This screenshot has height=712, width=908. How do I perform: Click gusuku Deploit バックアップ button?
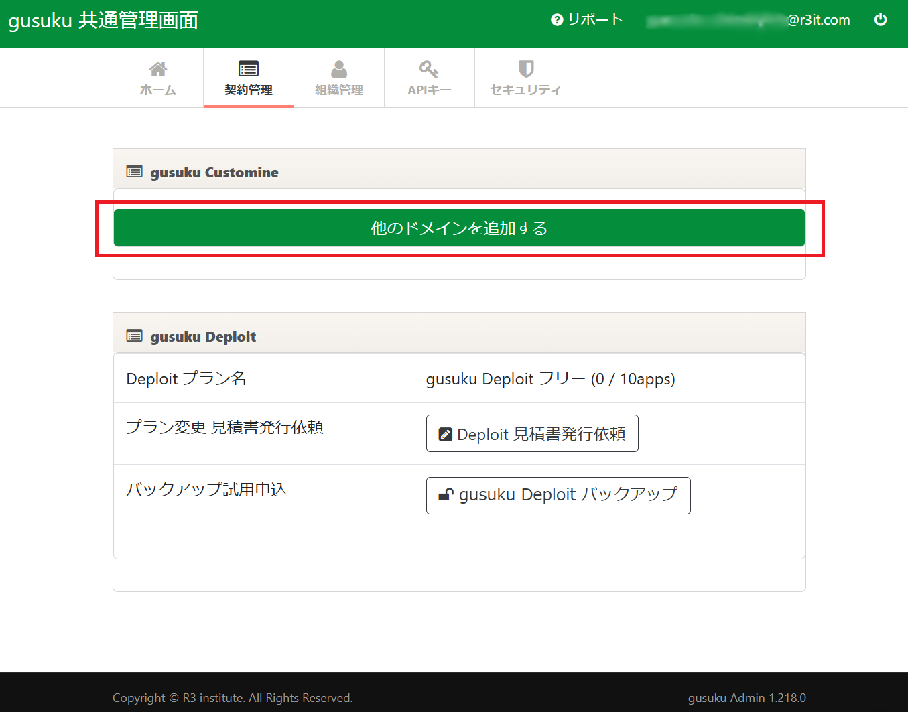(x=558, y=496)
